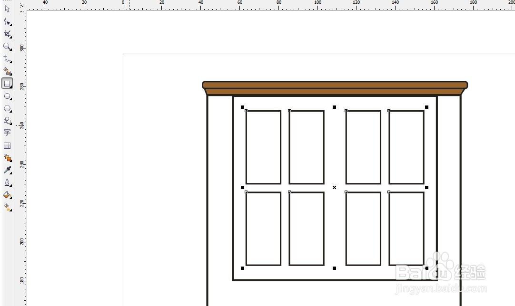Click the middle-left selection handle

point(242,188)
